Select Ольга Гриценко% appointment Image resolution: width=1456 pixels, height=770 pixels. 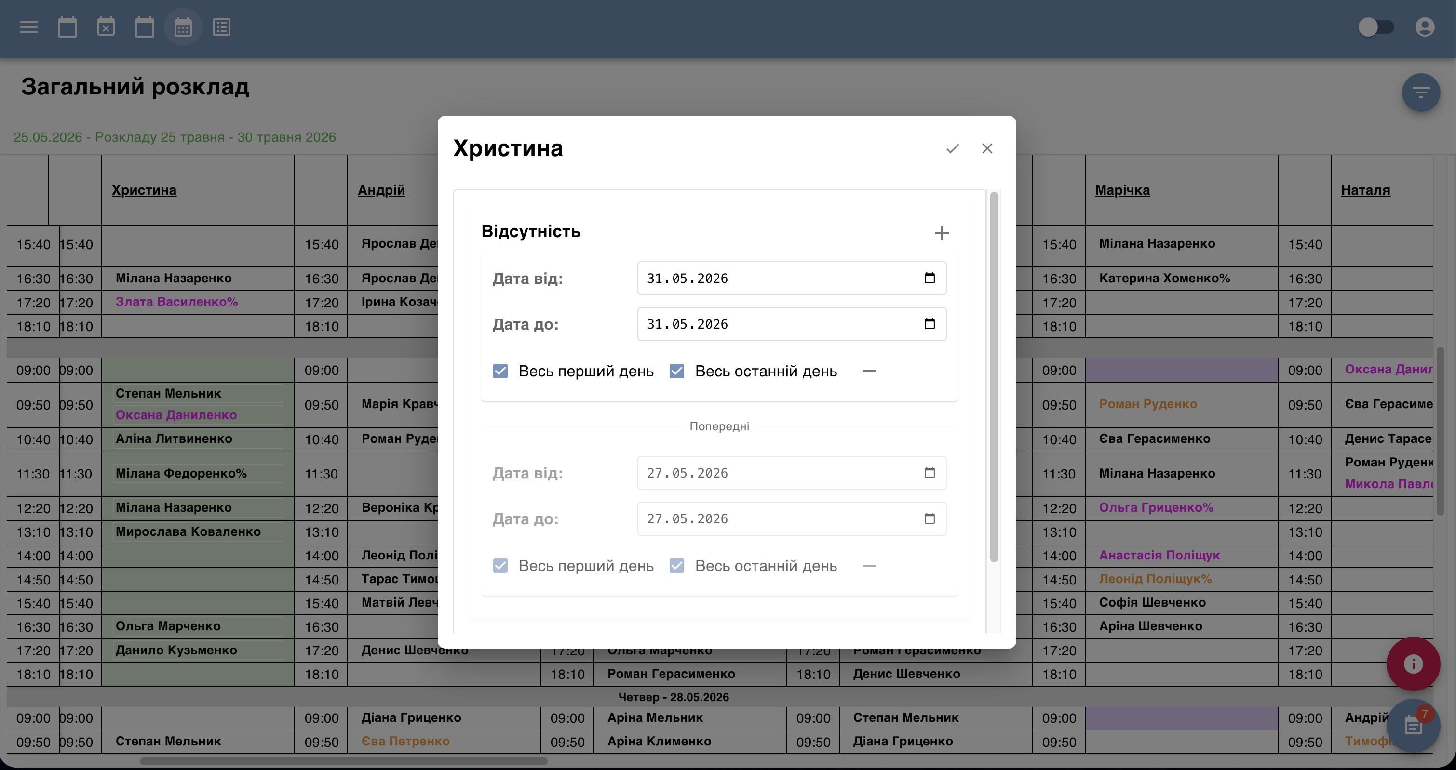(x=1156, y=507)
